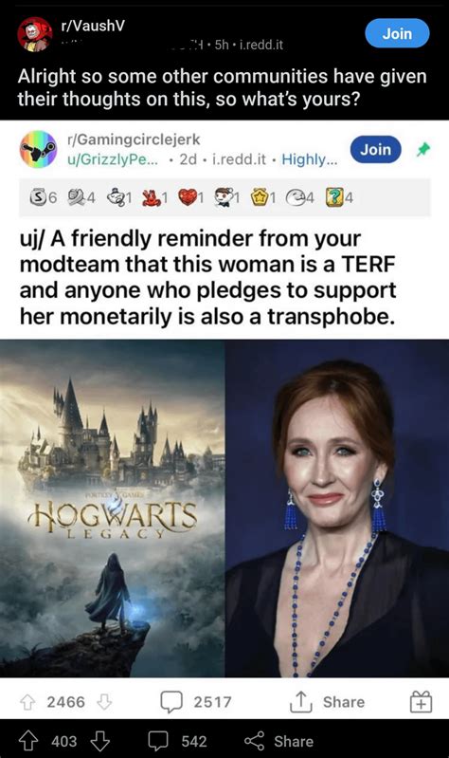The height and width of the screenshot is (758, 449).
Task: Downvote the outer VaushV post
Action: [x=100, y=741]
